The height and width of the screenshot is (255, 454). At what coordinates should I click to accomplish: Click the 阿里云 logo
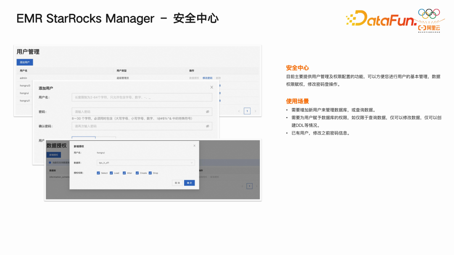pyautogui.click(x=429, y=28)
